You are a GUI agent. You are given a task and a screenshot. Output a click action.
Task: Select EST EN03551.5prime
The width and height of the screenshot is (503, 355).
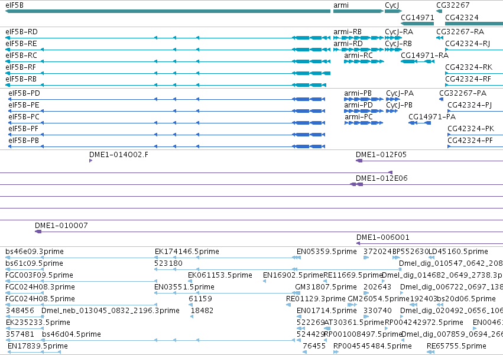[x=227, y=293]
